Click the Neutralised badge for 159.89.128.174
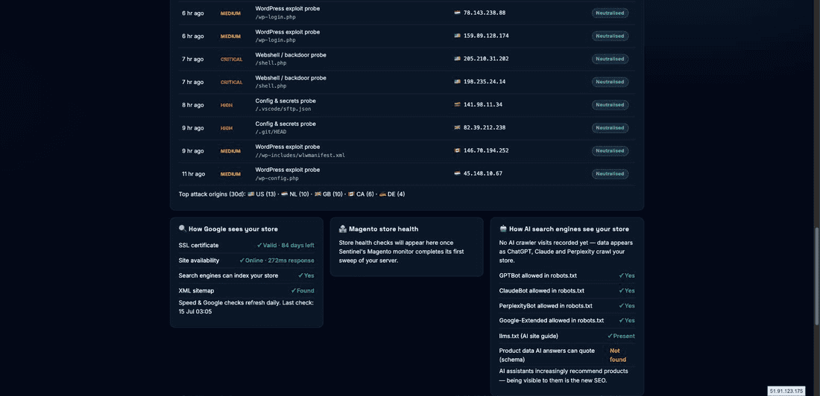 [x=611, y=36]
